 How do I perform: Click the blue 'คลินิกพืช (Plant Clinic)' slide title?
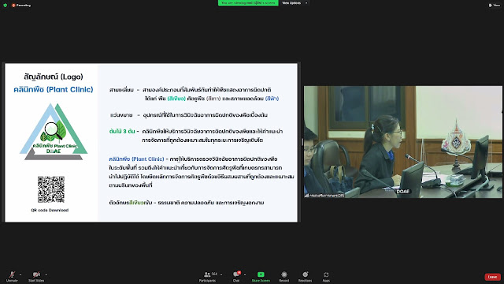[54, 89]
